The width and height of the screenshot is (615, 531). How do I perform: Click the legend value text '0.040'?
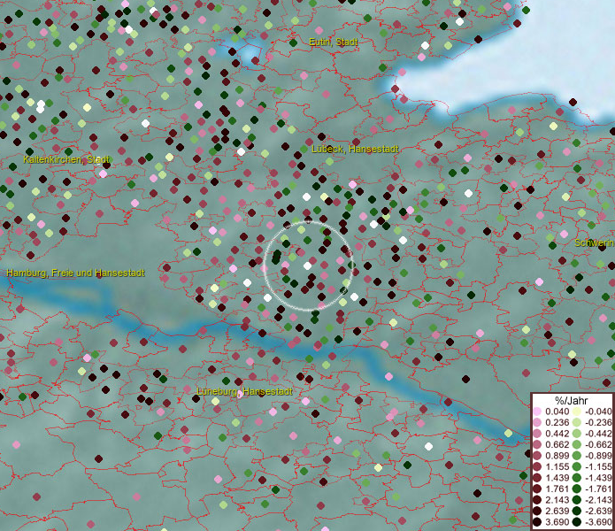point(557,412)
